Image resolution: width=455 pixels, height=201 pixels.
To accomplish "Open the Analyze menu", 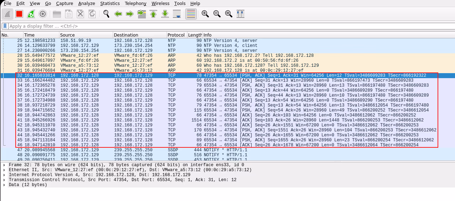I will (x=86, y=4).
